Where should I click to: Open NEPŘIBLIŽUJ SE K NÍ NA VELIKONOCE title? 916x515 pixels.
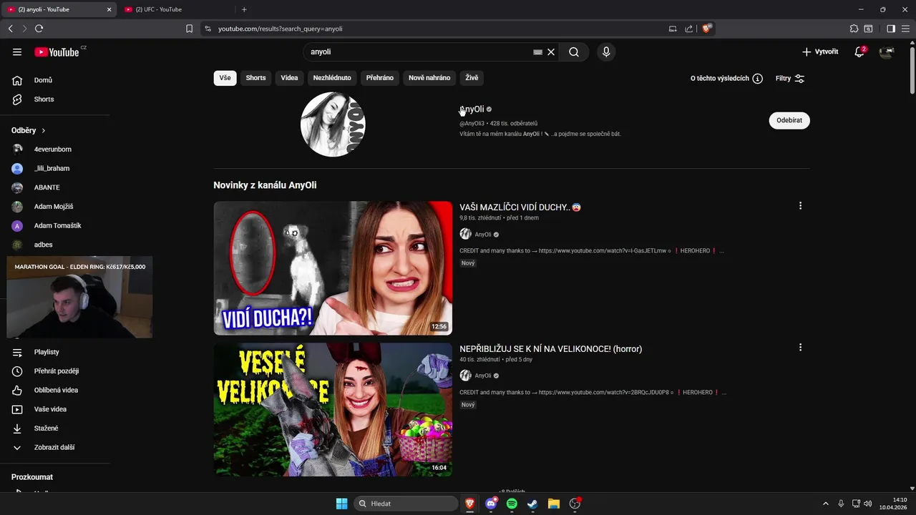[x=550, y=349]
